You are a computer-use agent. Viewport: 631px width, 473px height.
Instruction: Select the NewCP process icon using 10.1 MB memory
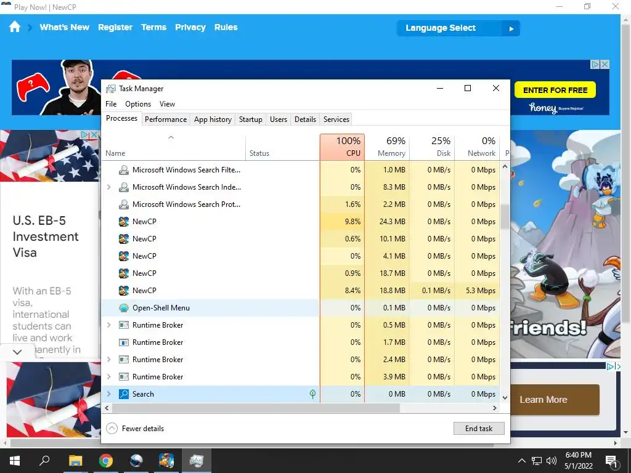(123, 239)
